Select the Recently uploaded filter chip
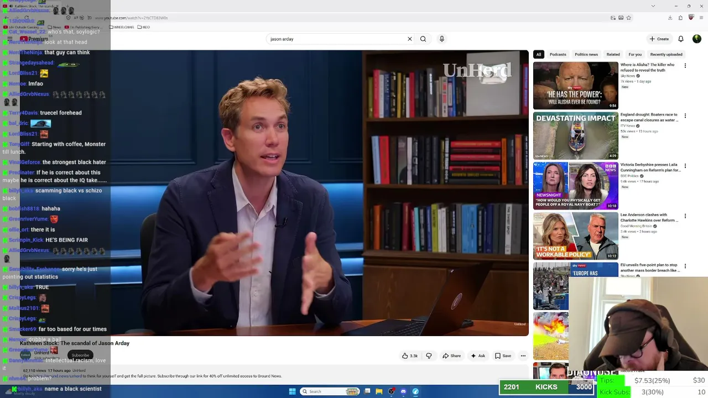 pos(666,54)
